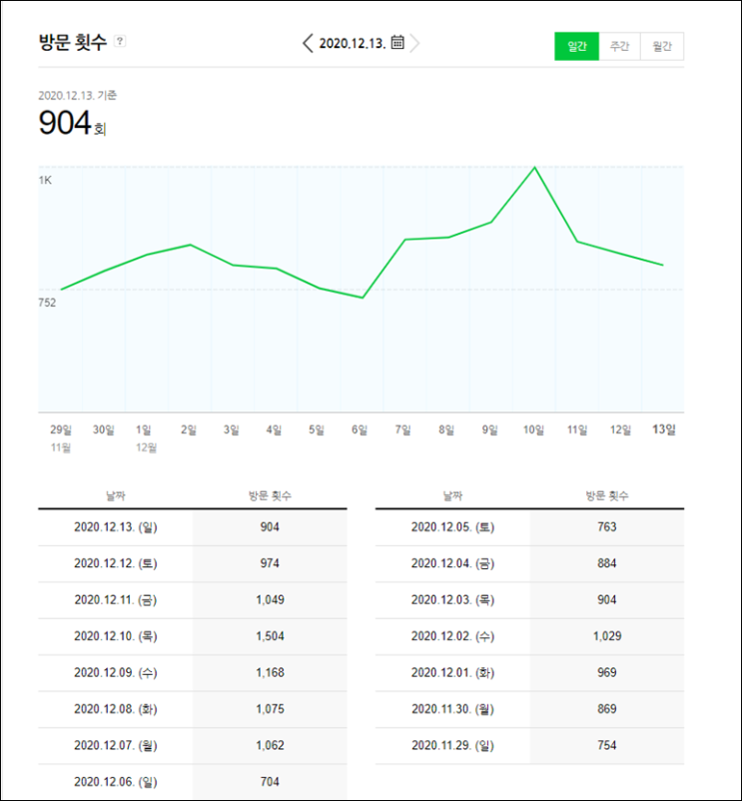The image size is (742, 801).
Task: Select the 2020.12.10. (목) date cell
Action: point(116,636)
